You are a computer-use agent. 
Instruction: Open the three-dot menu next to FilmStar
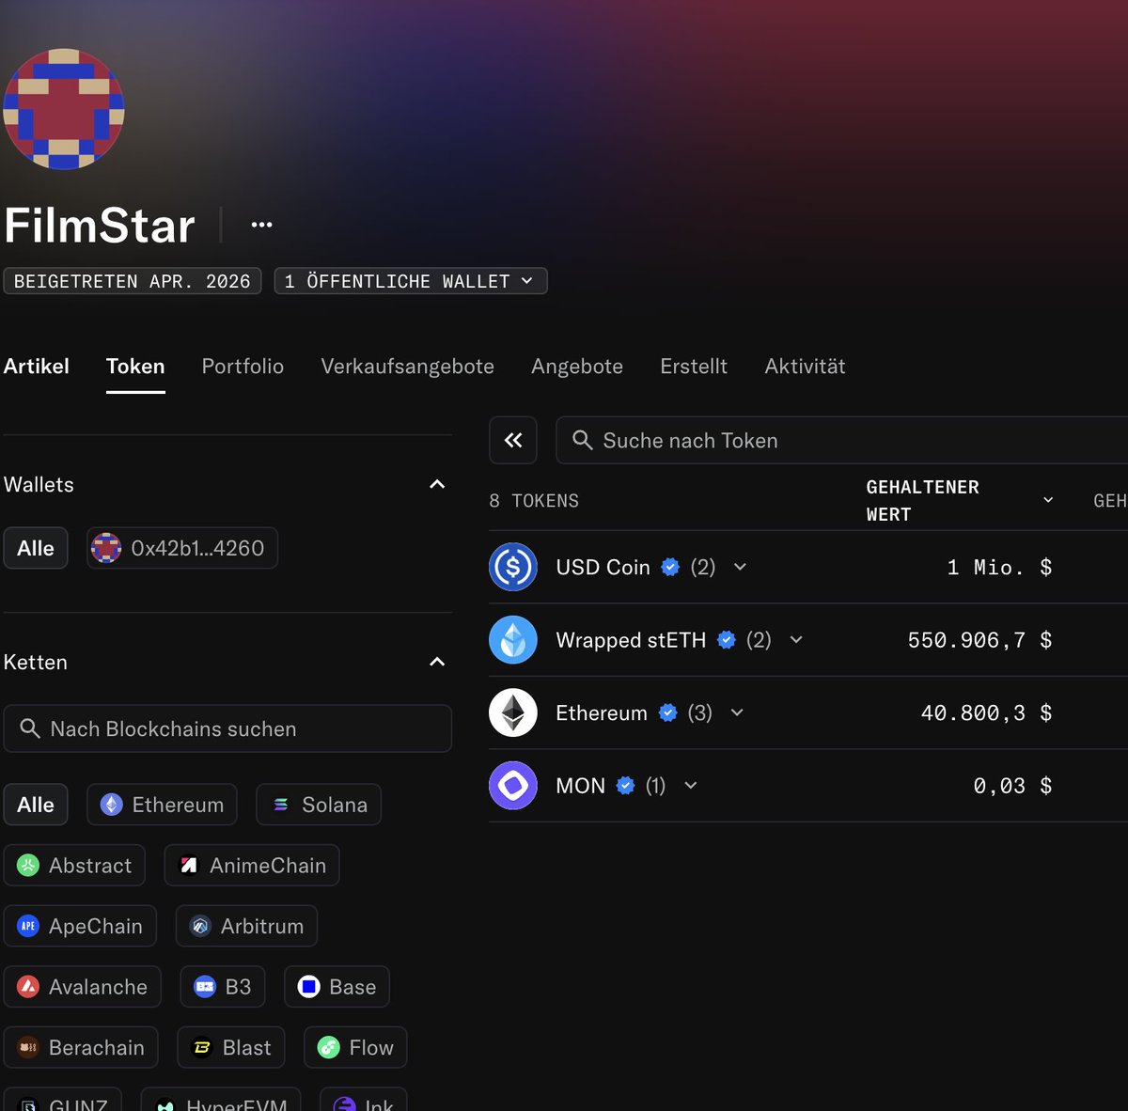click(x=261, y=225)
